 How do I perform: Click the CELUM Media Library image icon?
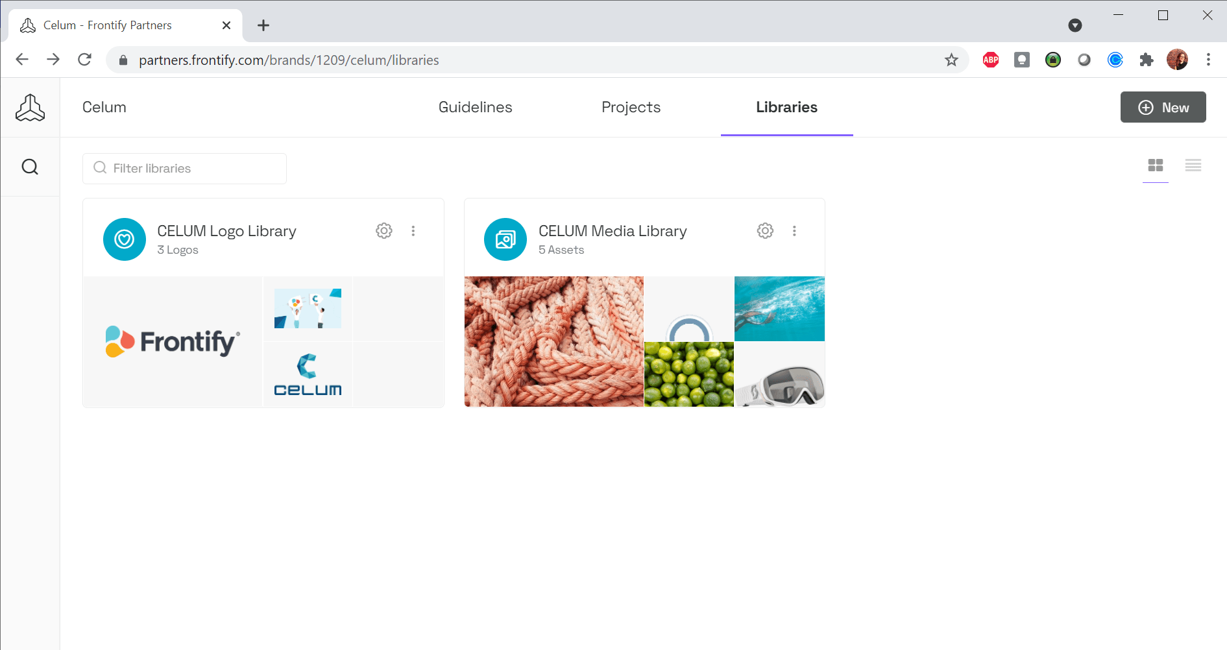coord(505,239)
